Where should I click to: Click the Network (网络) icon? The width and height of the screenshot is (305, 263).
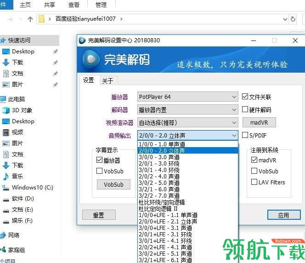[x=3, y=235]
